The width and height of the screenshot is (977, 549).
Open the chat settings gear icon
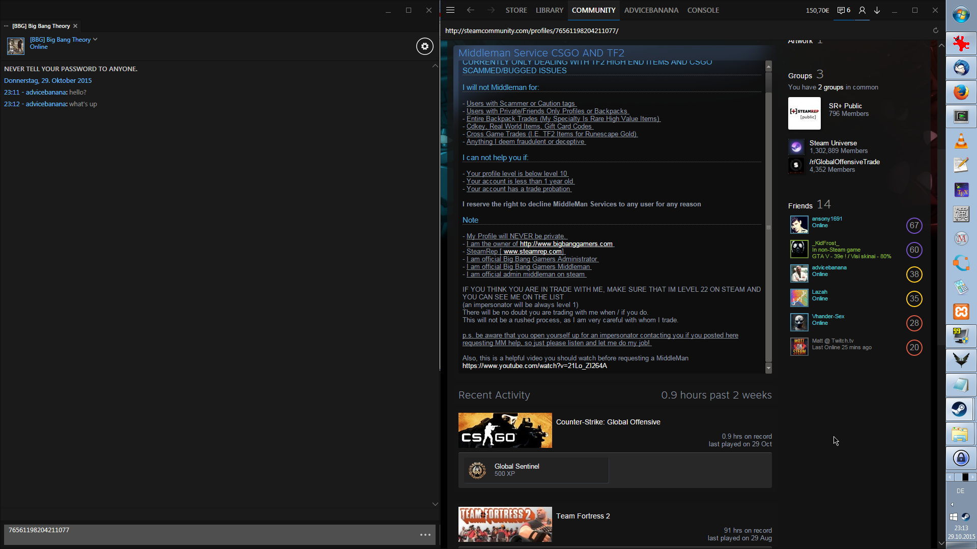click(x=425, y=46)
